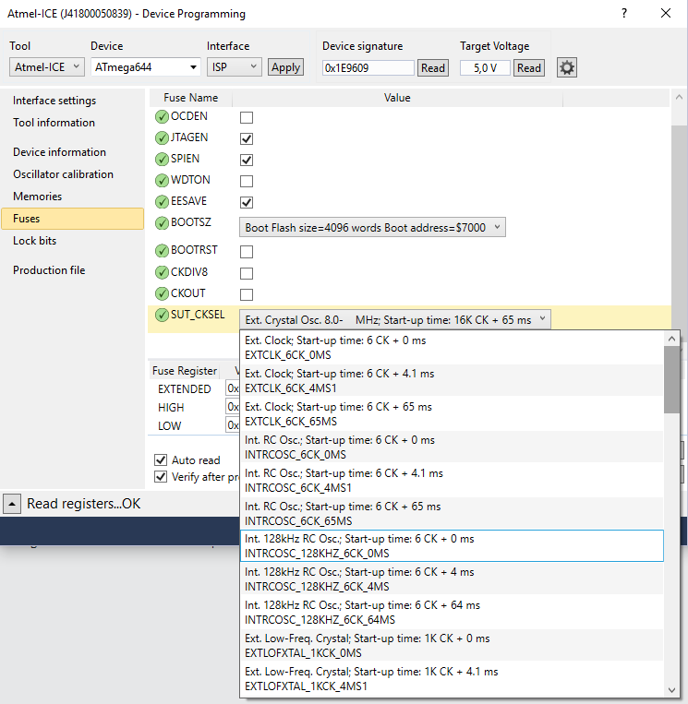Toggle the Auto read checkbox

pyautogui.click(x=161, y=459)
